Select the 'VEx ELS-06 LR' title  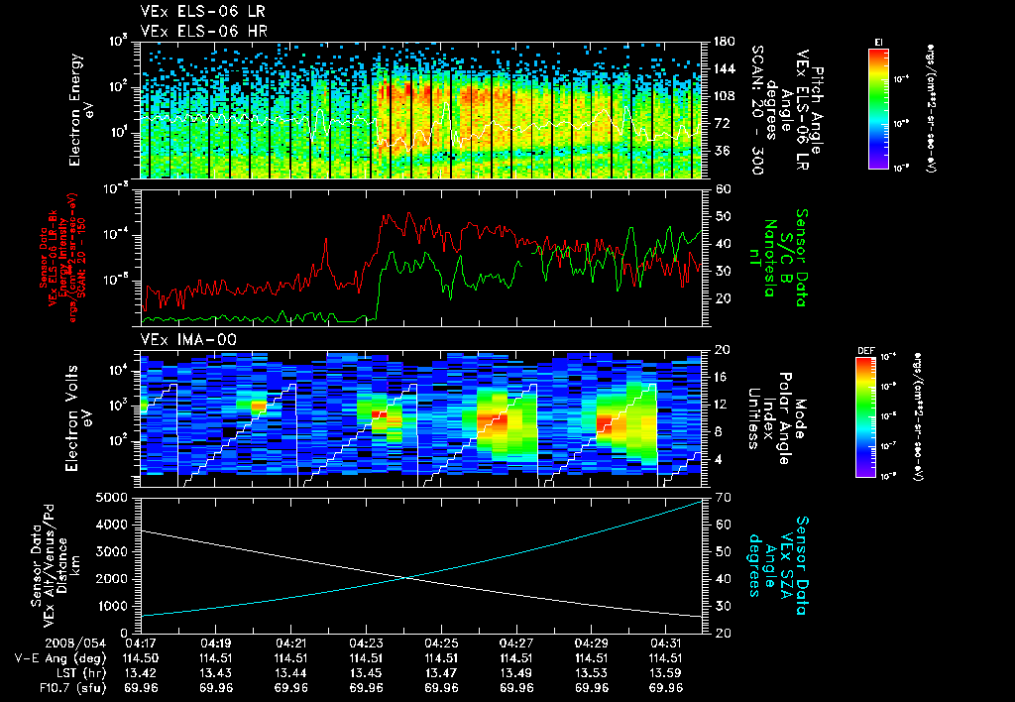202,12
